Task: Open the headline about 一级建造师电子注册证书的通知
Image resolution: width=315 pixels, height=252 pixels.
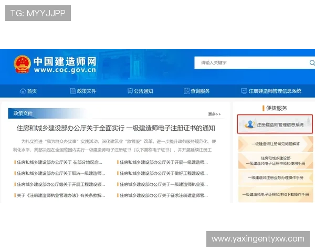Action: pos(116,128)
